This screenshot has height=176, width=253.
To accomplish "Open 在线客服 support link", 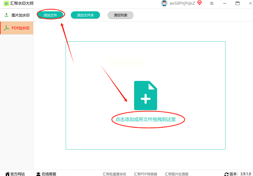I will (x=49, y=174).
